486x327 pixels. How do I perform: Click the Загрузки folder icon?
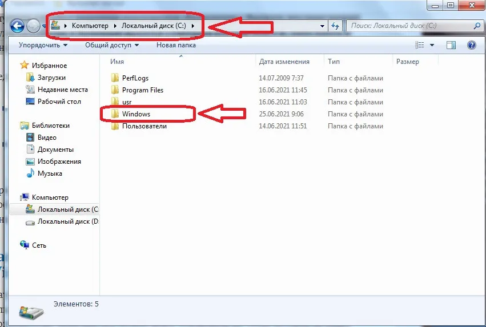(30, 77)
